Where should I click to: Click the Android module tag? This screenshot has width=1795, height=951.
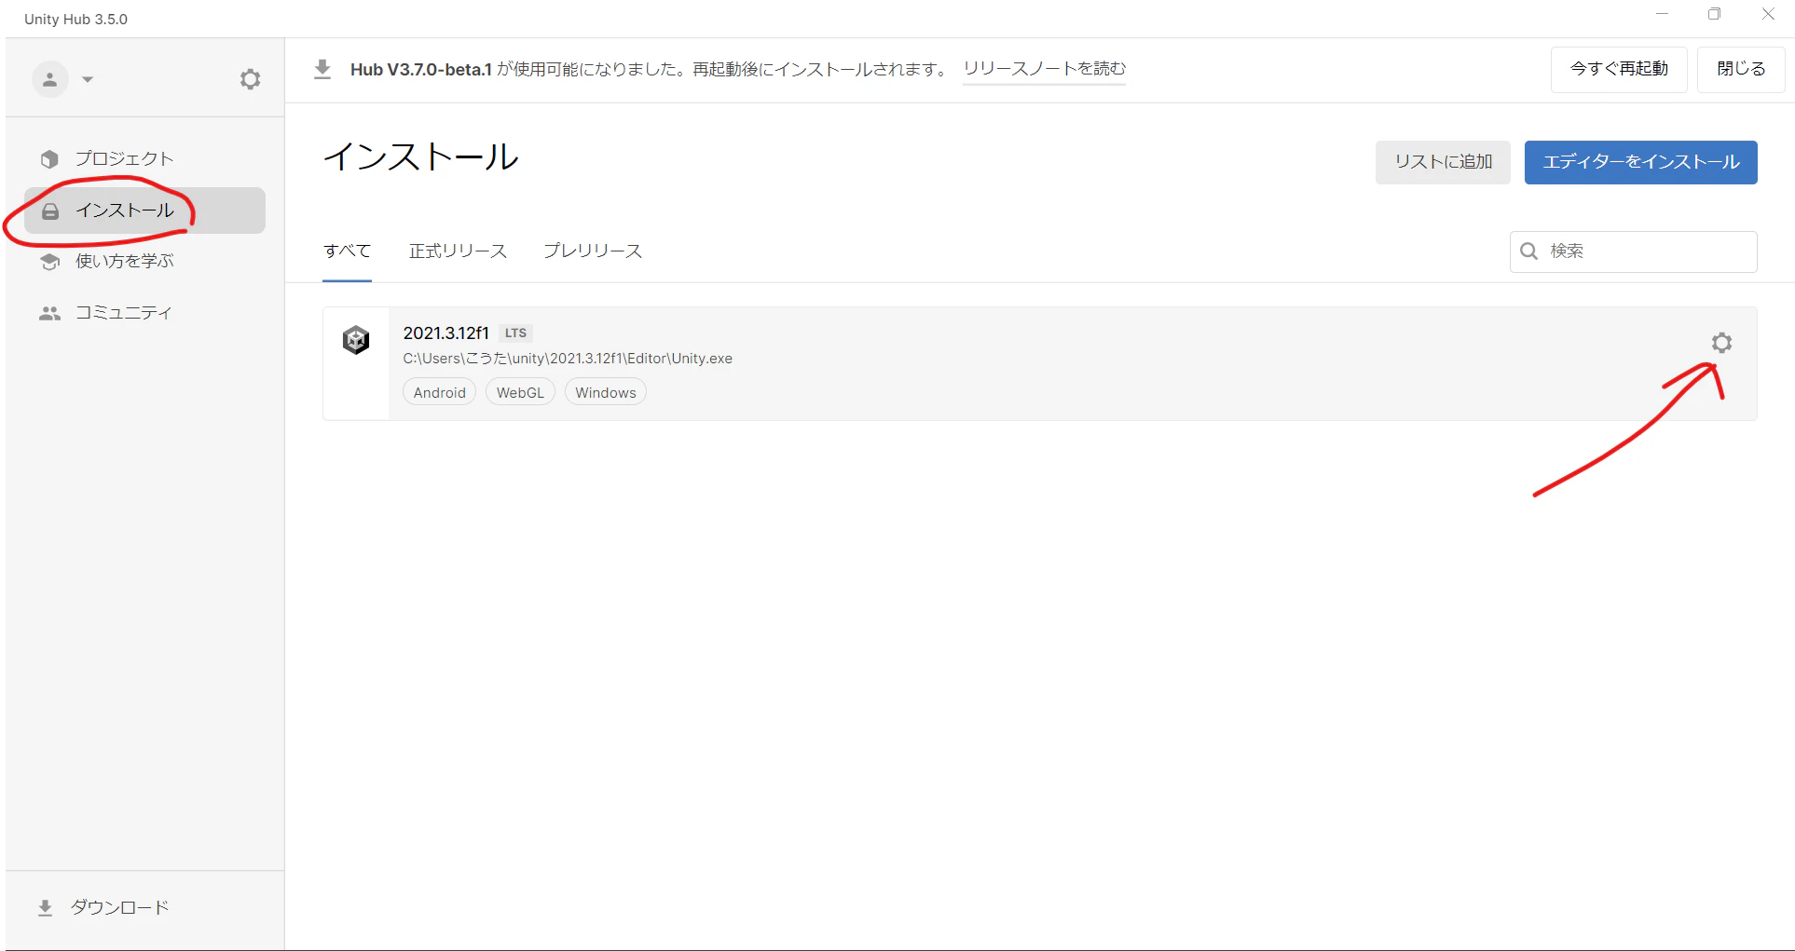click(440, 392)
